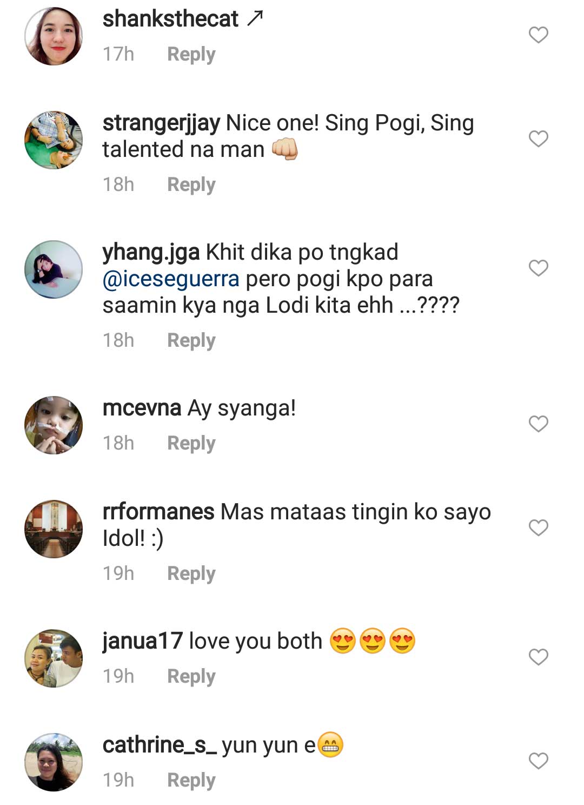Reply to yhang.jga's comment
This screenshot has width=584, height=805.
191,340
